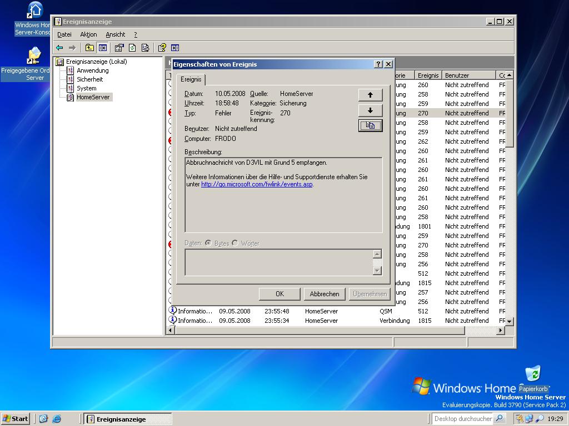Click the Refresh toolbar icon

[132, 48]
